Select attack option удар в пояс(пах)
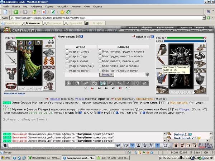 click(67, 65)
